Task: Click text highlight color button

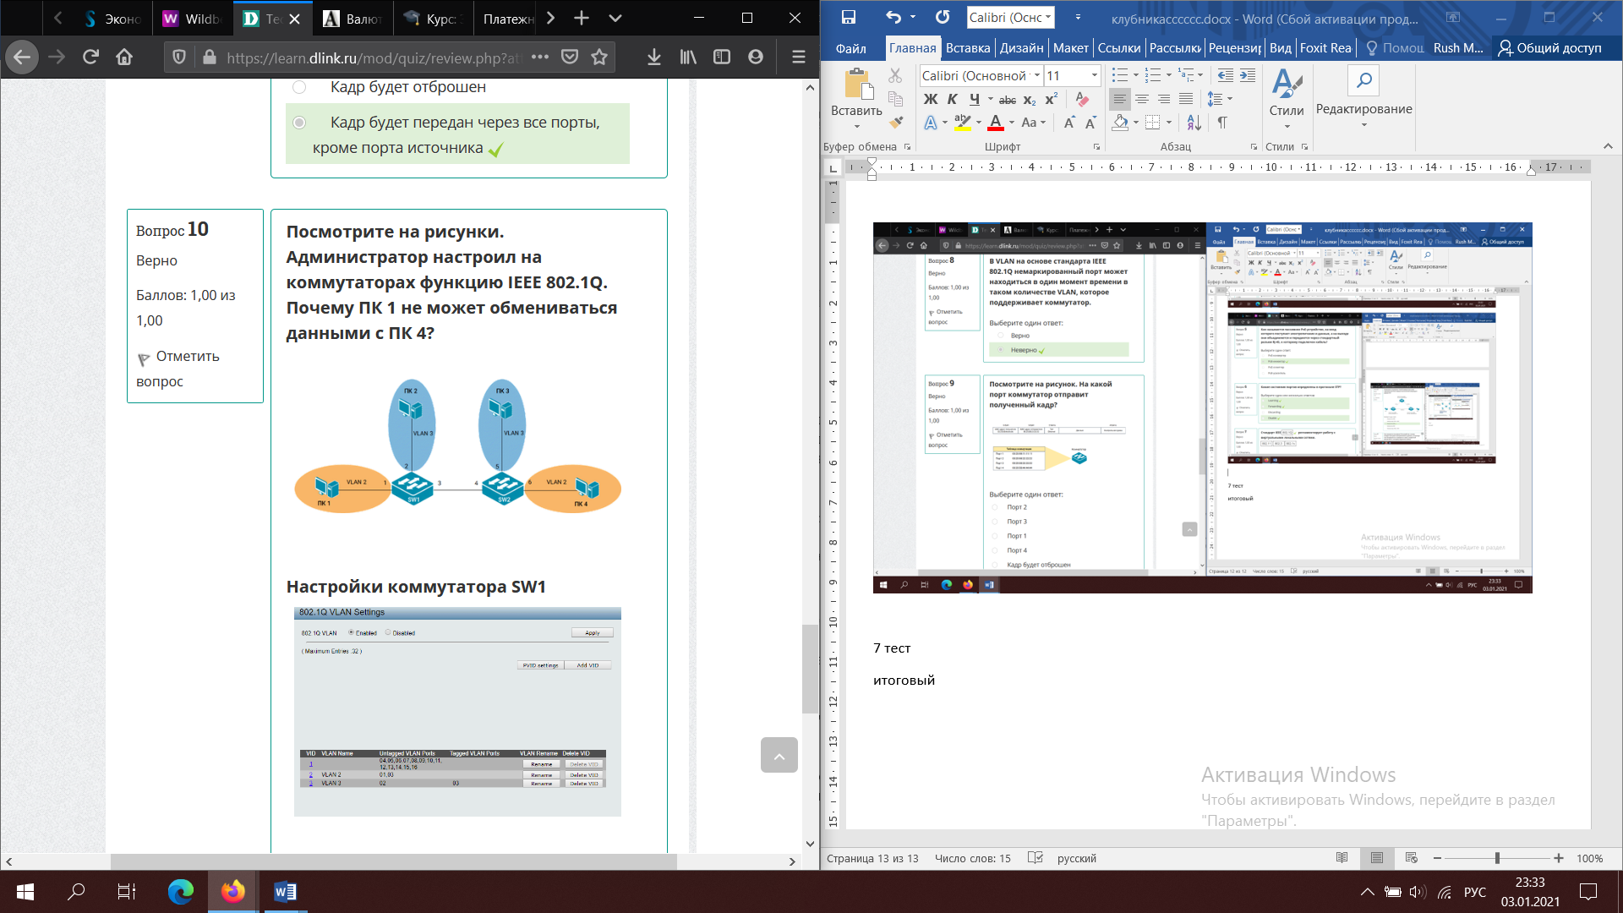Action: [x=963, y=123]
